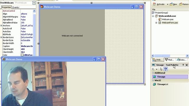The height and width of the screenshot is (106, 189).
Task: Toggle the Tool Palette filter icon
Action: point(165,69)
